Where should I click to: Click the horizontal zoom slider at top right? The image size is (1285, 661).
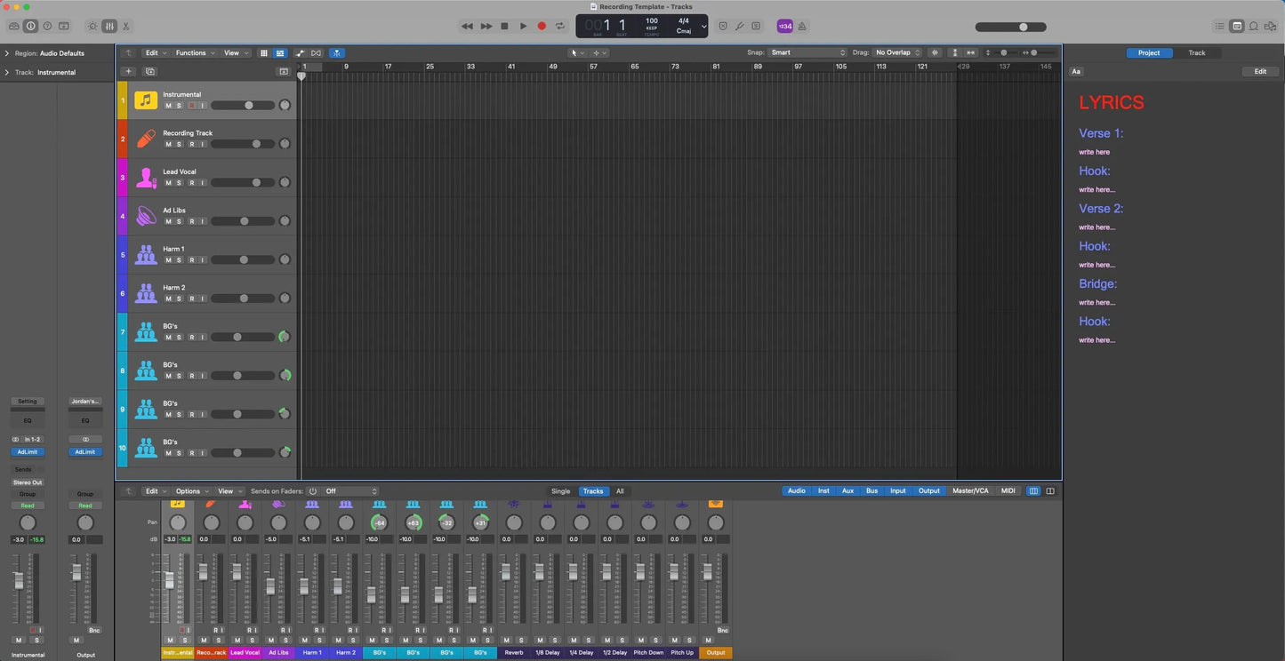pos(1023,27)
